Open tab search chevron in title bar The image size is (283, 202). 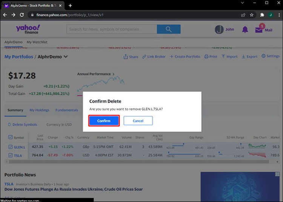242,3
